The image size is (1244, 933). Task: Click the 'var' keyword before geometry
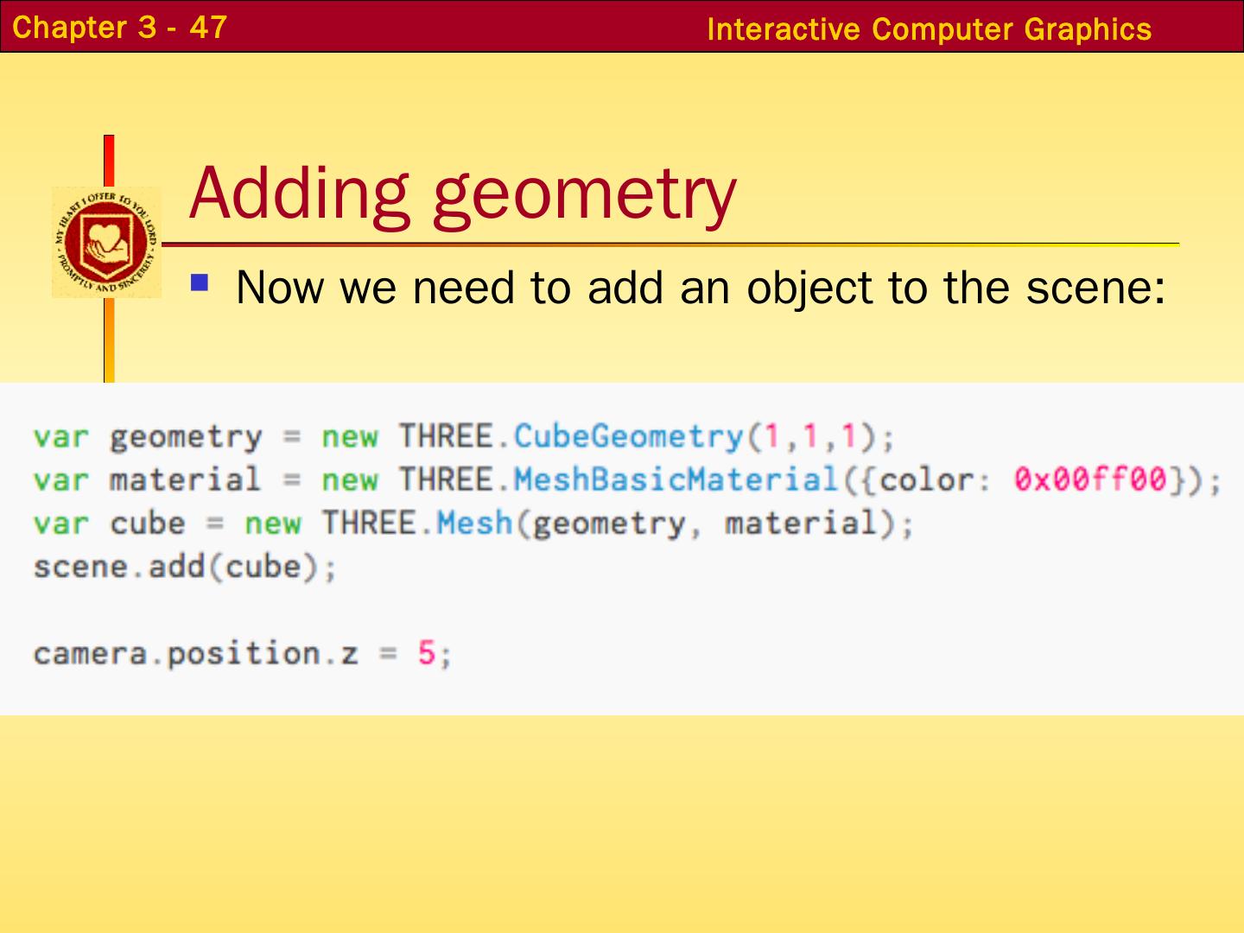(x=61, y=436)
